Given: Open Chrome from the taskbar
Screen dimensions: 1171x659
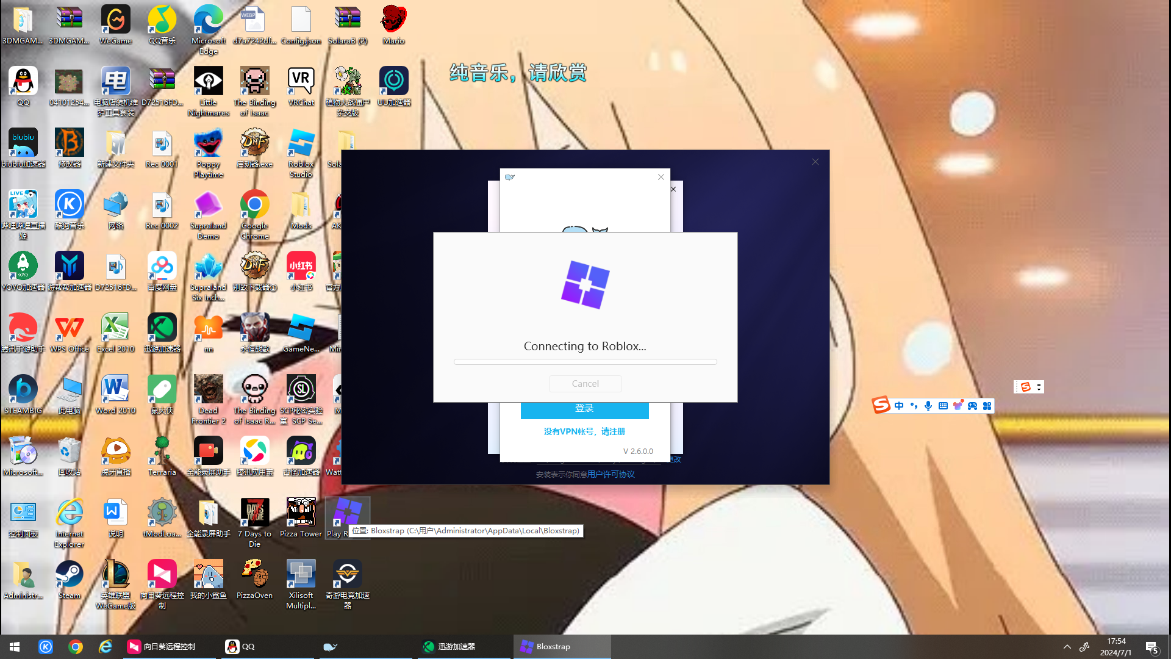Looking at the screenshot, I should [x=76, y=647].
